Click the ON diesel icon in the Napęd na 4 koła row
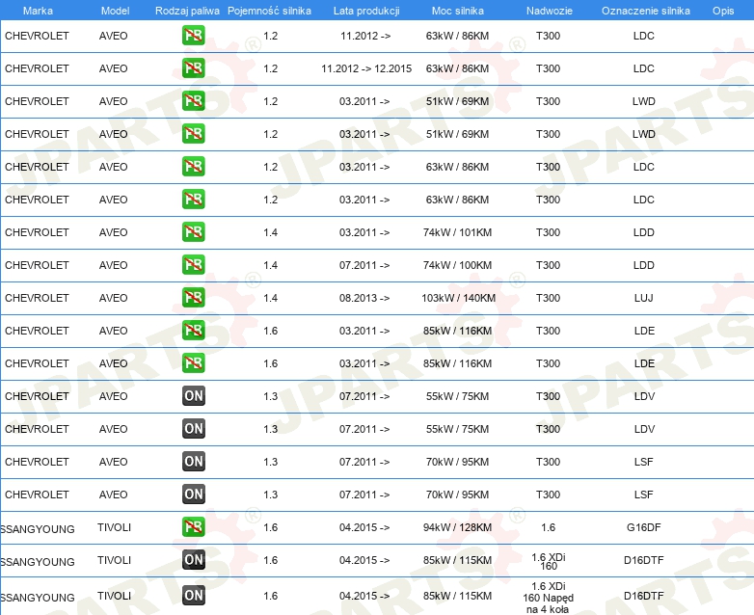 point(193,596)
